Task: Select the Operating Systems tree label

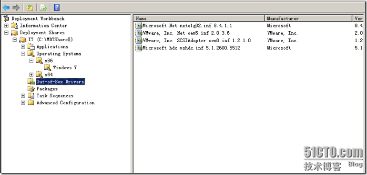Action: pyautogui.click(x=59, y=54)
